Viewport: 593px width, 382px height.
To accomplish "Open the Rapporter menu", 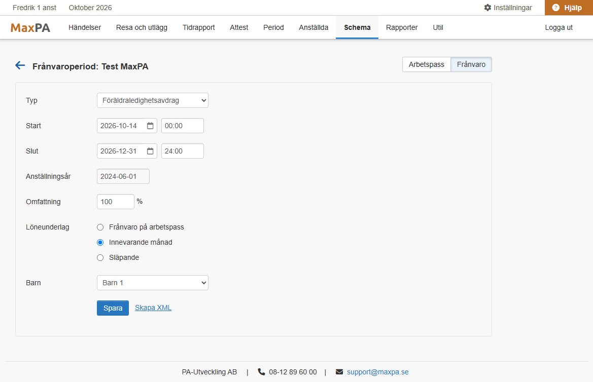I will coord(402,27).
